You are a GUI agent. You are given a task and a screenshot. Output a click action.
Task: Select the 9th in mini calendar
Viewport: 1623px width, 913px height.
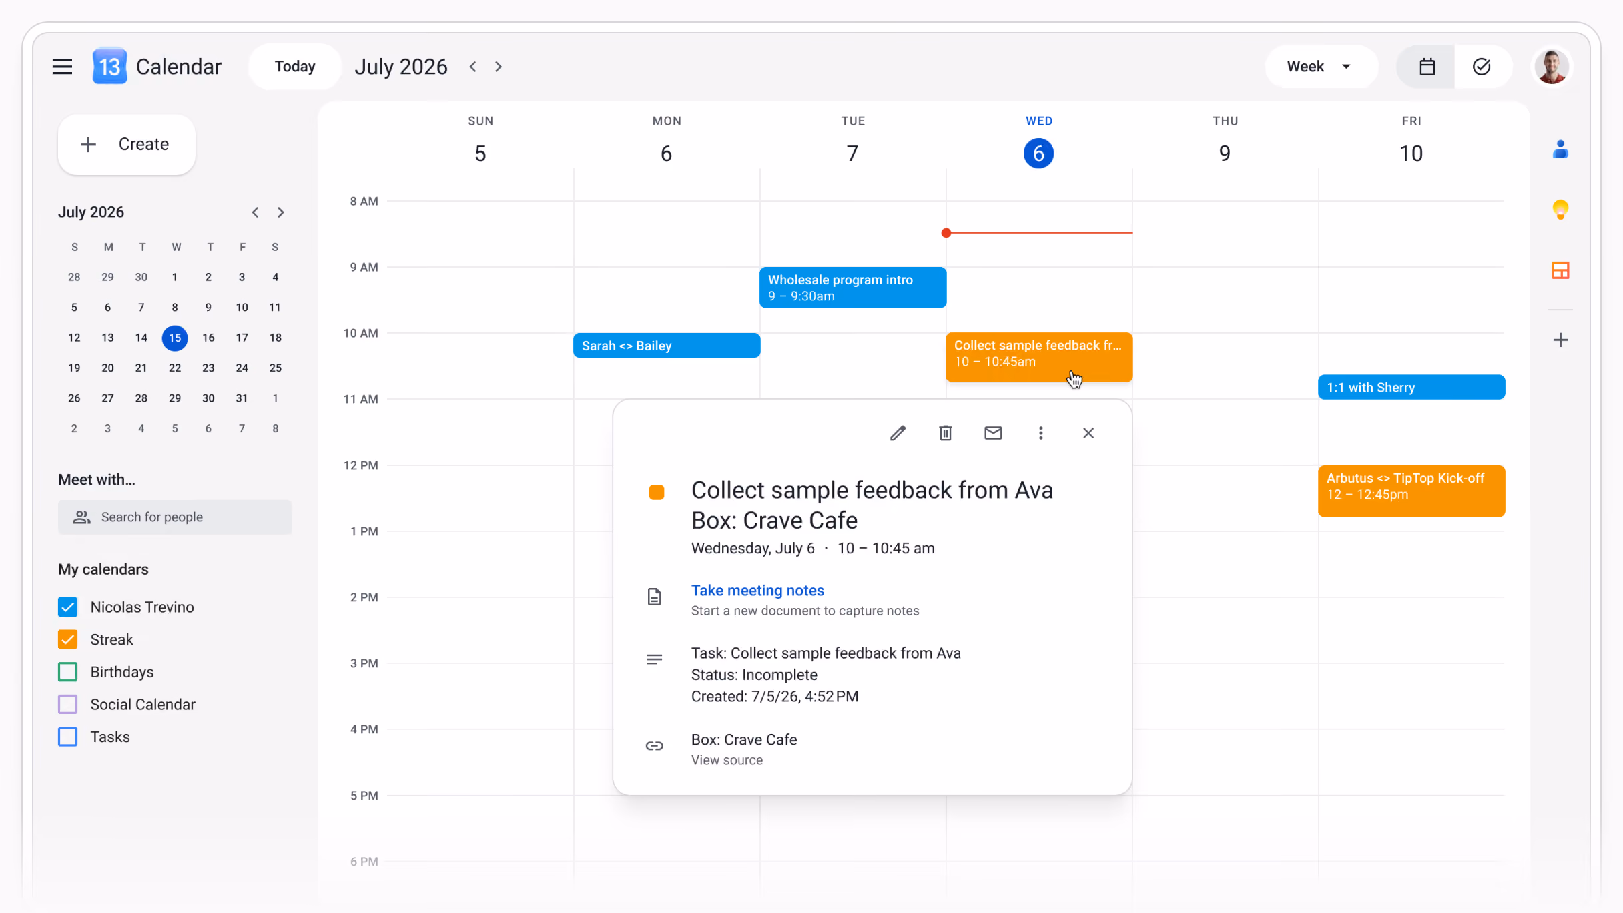[208, 308]
